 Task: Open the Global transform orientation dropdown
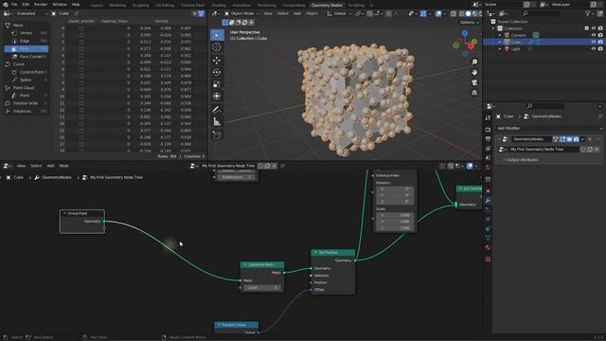click(x=339, y=13)
